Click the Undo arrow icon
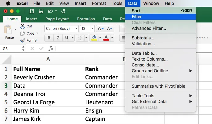This screenshot has height=124, width=212. click(50, 11)
